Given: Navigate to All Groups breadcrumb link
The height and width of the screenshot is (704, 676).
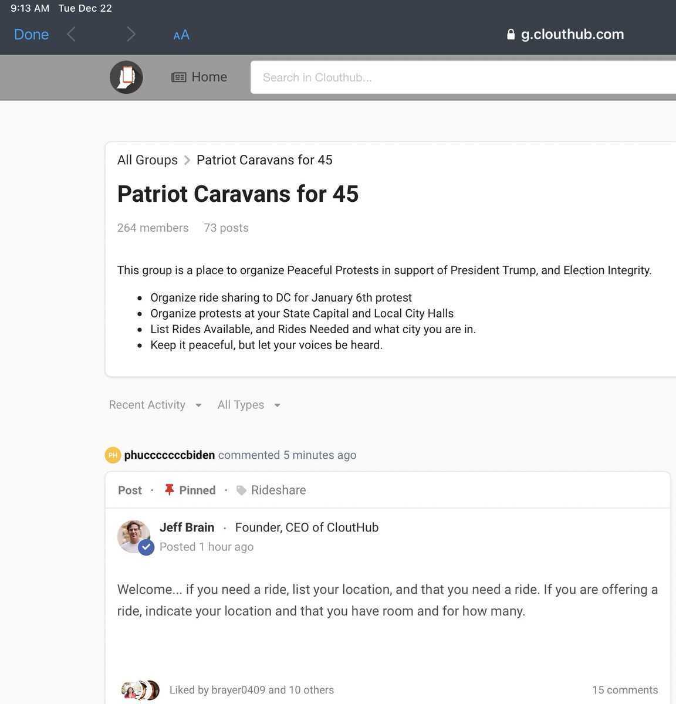Looking at the screenshot, I should (x=147, y=160).
